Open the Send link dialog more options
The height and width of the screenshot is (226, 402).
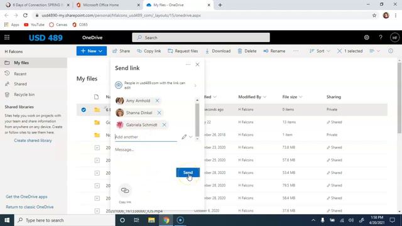[x=188, y=65]
